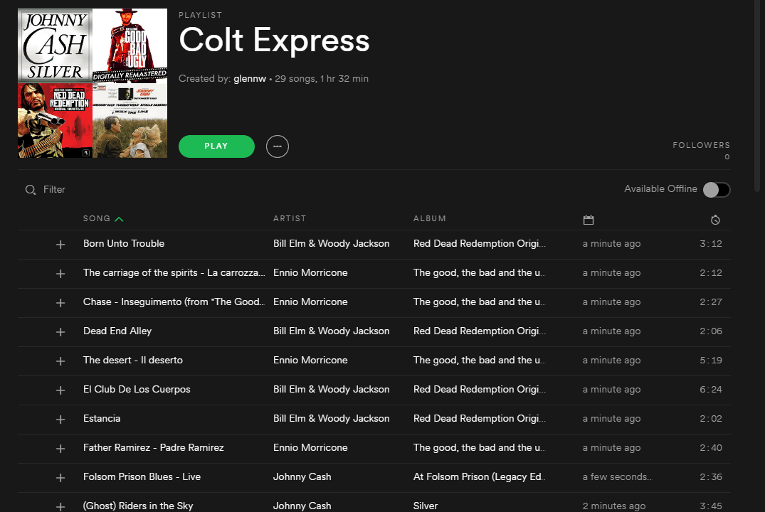Select the song title Born Unto Trouble
Screen dimensions: 765x512
tap(124, 243)
